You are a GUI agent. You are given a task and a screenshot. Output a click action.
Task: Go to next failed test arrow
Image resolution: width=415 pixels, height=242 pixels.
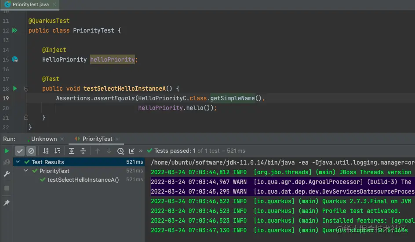(x=109, y=151)
